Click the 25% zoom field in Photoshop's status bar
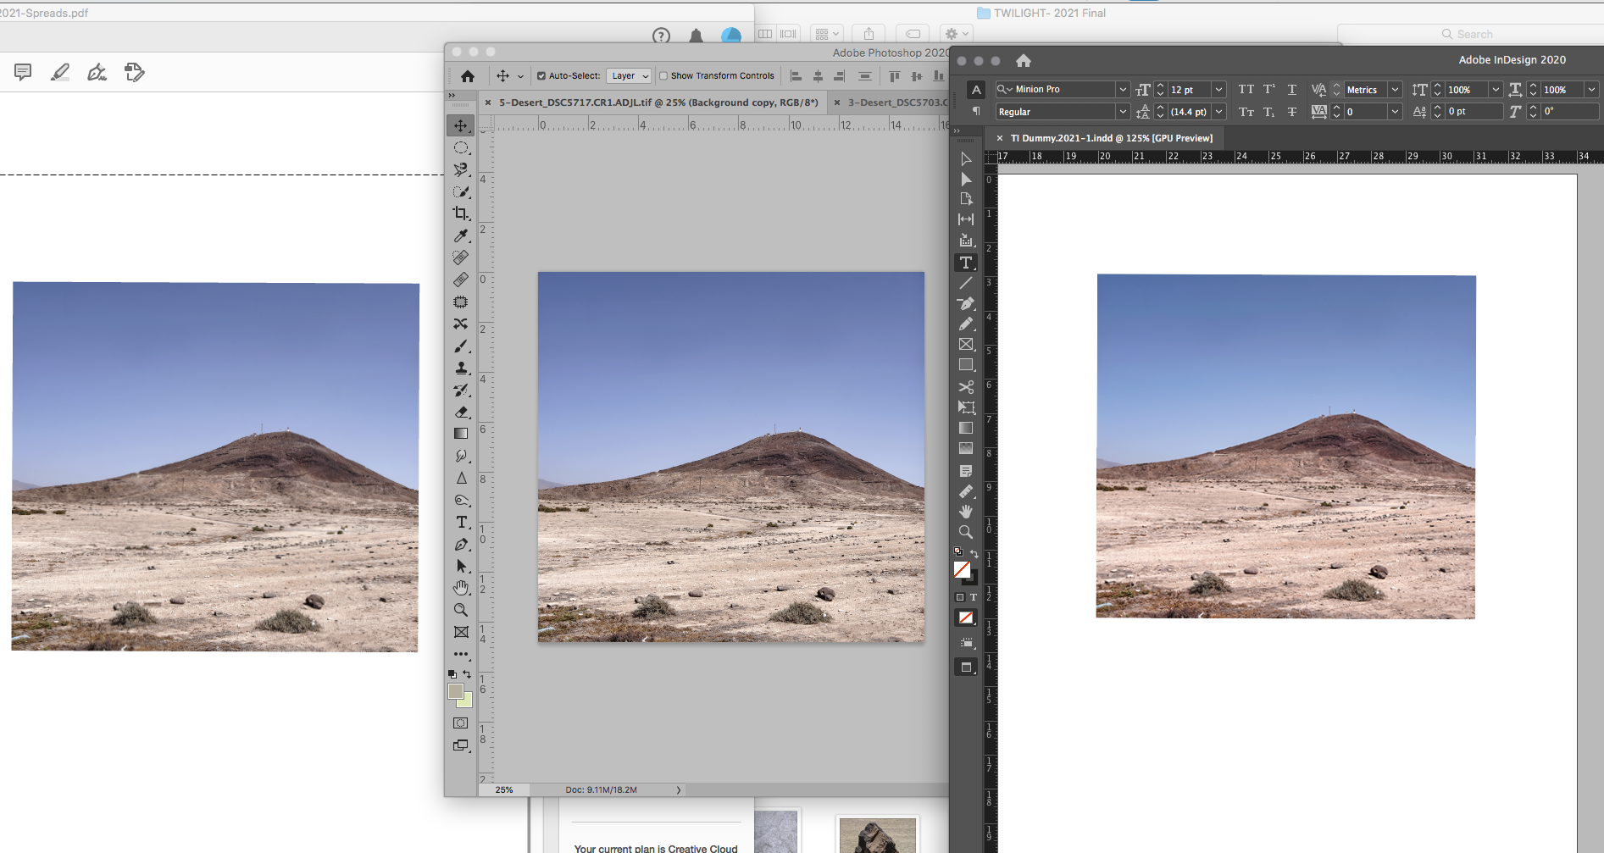The width and height of the screenshot is (1604, 853). (x=502, y=789)
